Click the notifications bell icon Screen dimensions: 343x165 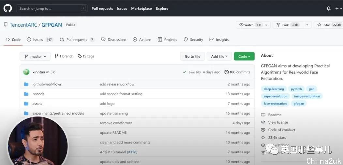coord(328,8)
